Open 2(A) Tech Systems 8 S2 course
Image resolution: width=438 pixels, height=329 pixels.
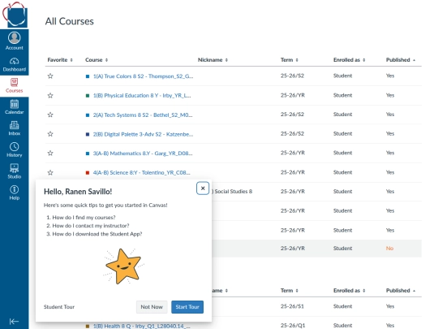(x=143, y=115)
